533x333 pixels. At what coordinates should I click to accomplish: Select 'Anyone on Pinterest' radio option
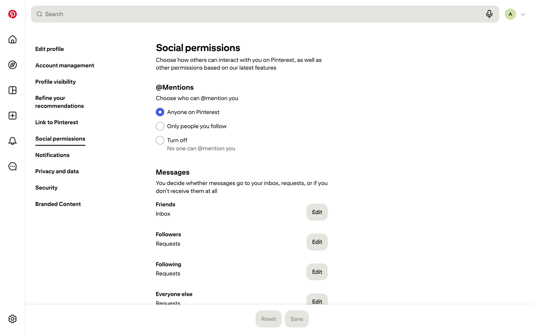[x=160, y=112]
